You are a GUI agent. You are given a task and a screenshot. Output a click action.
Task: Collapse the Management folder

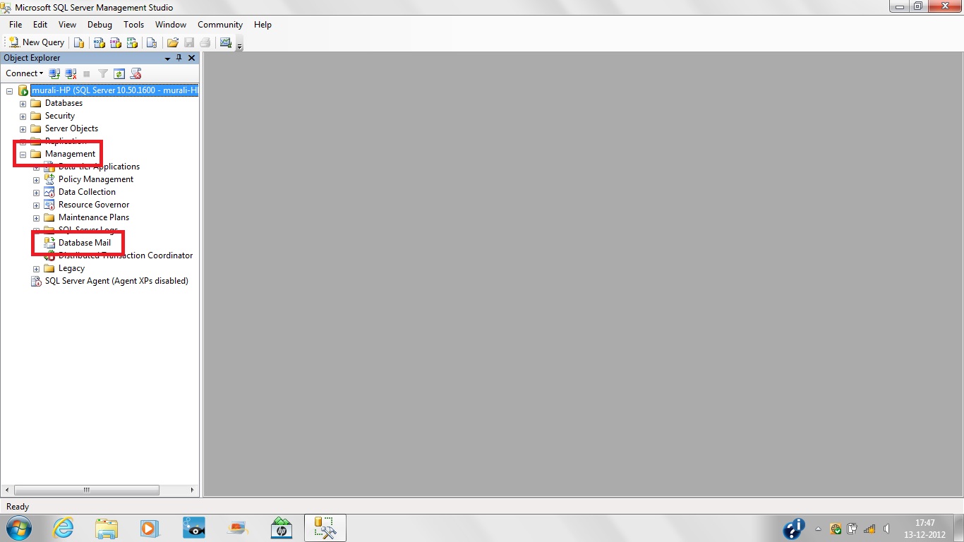coord(23,155)
